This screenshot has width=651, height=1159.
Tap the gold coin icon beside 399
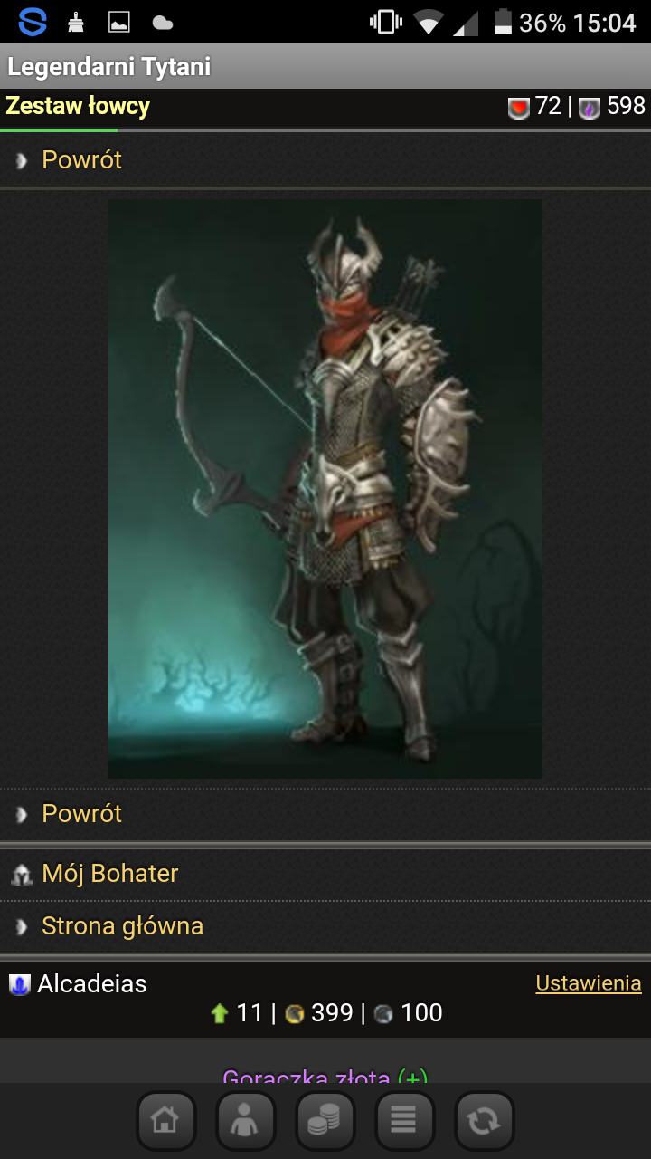[x=294, y=1014]
